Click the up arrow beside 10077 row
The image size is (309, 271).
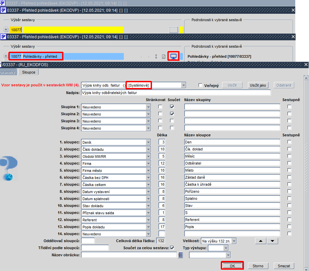tap(6, 56)
